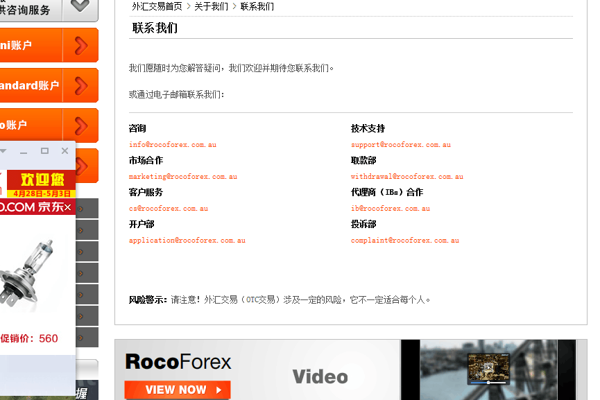Click the 市场合作 section label
The width and height of the screenshot is (600, 400).
146,160
